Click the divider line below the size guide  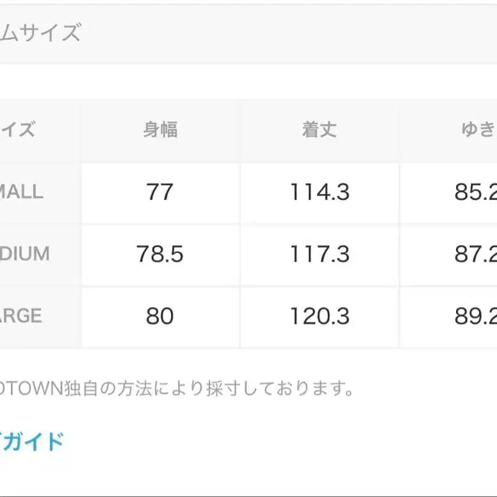[248, 495]
